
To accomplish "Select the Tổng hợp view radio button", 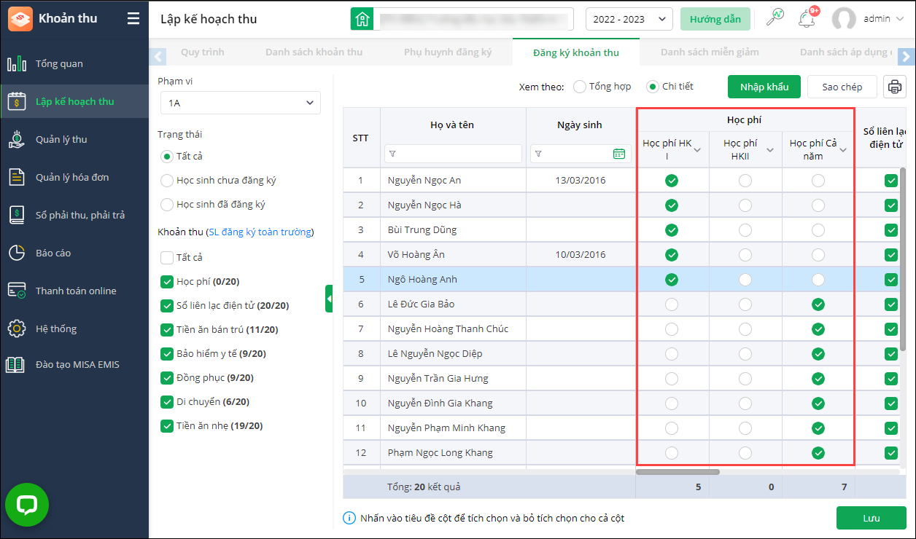I will [x=580, y=87].
